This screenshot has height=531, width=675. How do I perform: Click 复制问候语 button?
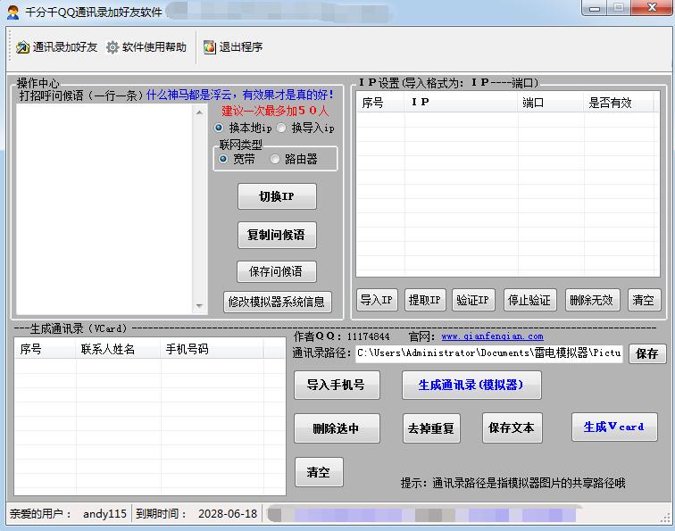tap(277, 235)
